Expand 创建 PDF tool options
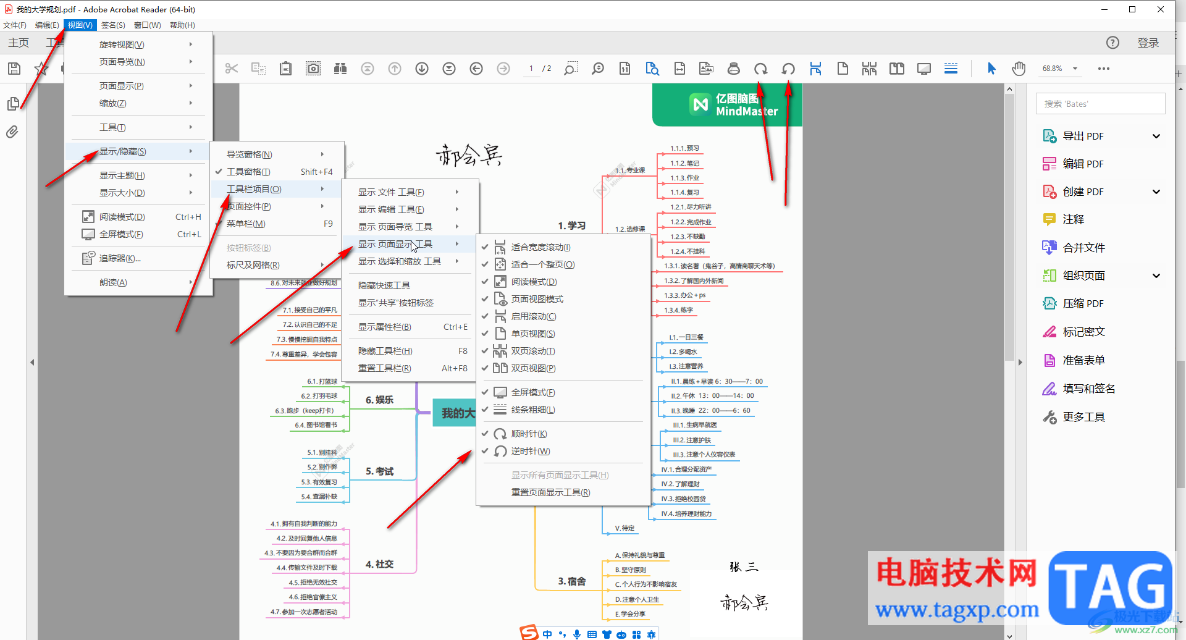1186x640 pixels. click(1156, 192)
